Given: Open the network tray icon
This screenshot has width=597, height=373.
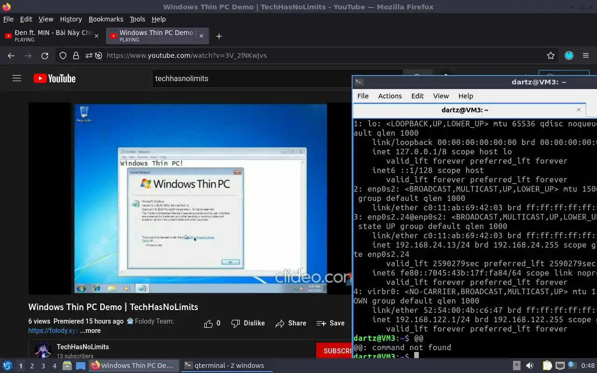Looking at the screenshot, I should 560,366.
